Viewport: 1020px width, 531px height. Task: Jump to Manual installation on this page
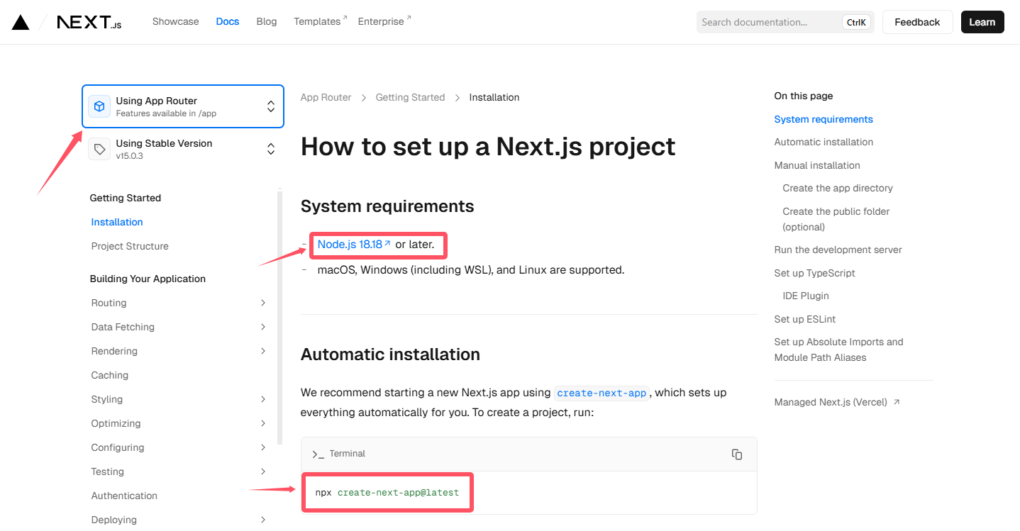point(817,165)
